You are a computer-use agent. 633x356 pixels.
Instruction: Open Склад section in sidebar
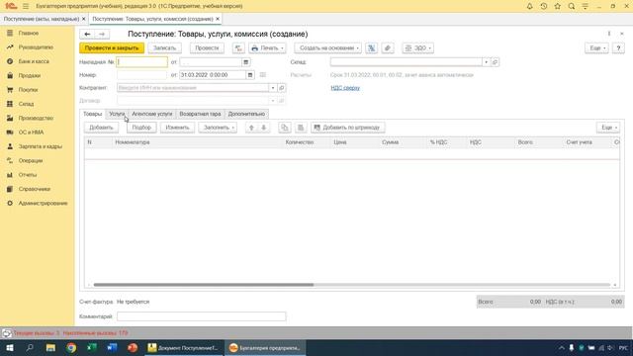pos(26,104)
